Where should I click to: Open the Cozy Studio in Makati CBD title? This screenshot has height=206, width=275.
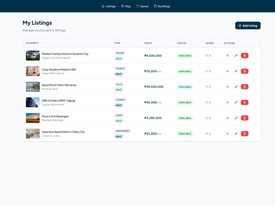pyautogui.click(x=59, y=69)
